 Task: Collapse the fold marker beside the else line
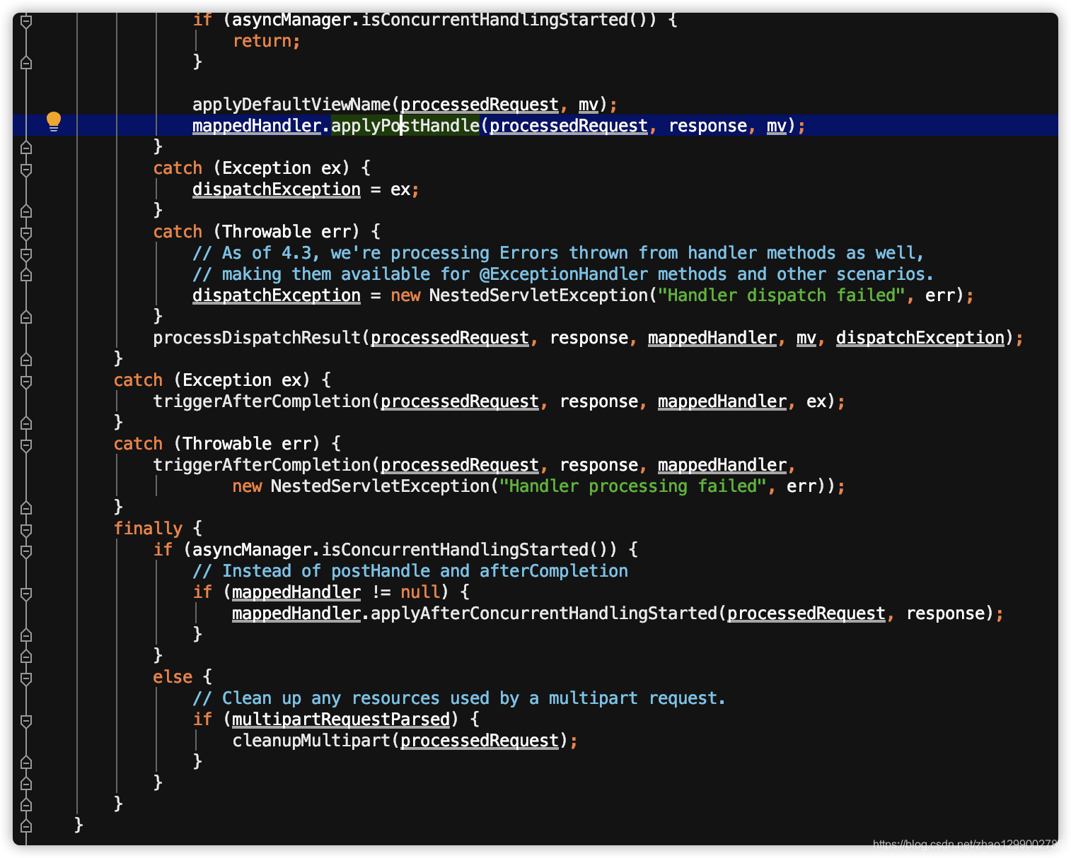click(x=26, y=678)
